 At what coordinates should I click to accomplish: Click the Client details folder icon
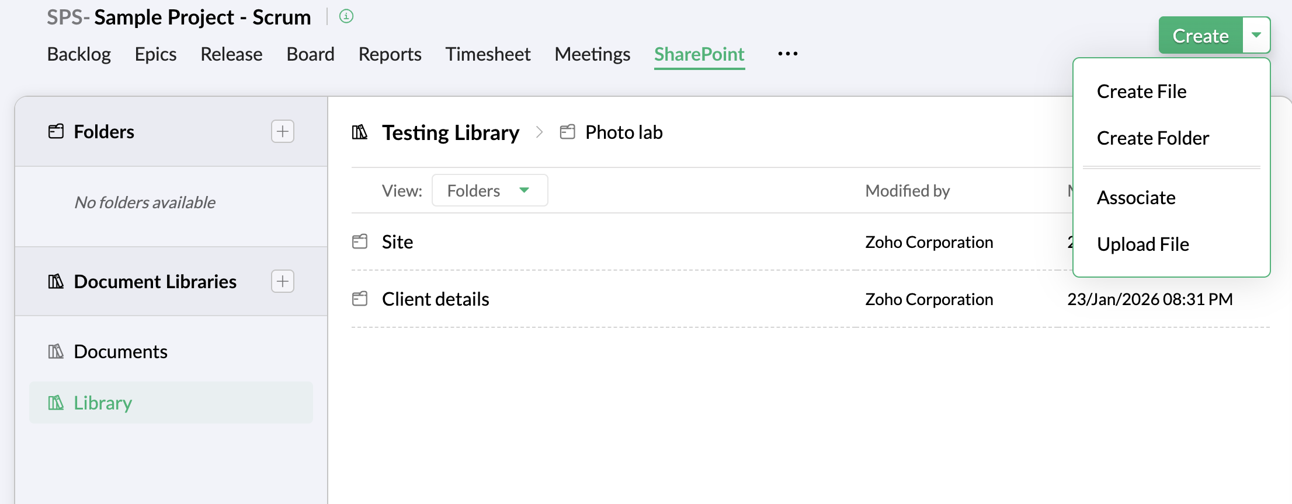pyautogui.click(x=360, y=299)
